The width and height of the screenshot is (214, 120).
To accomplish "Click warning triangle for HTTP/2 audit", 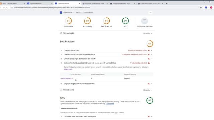I will (x=149, y=55).
